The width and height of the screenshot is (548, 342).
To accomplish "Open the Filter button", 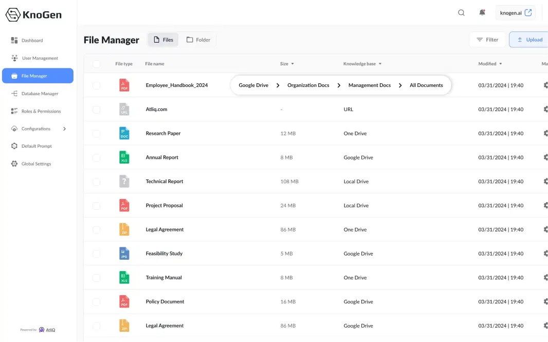I will (x=487, y=40).
